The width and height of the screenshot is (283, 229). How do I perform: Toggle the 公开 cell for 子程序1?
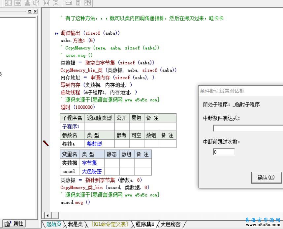(122, 127)
